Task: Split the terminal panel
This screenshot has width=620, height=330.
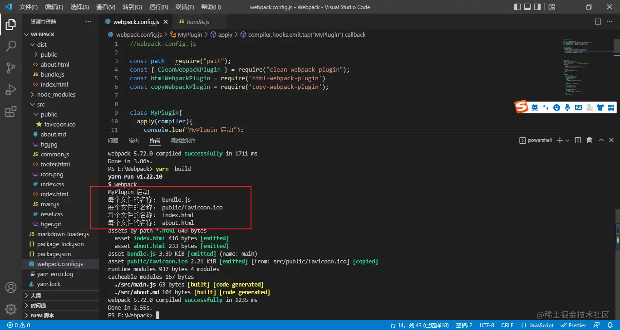Action: point(578,141)
